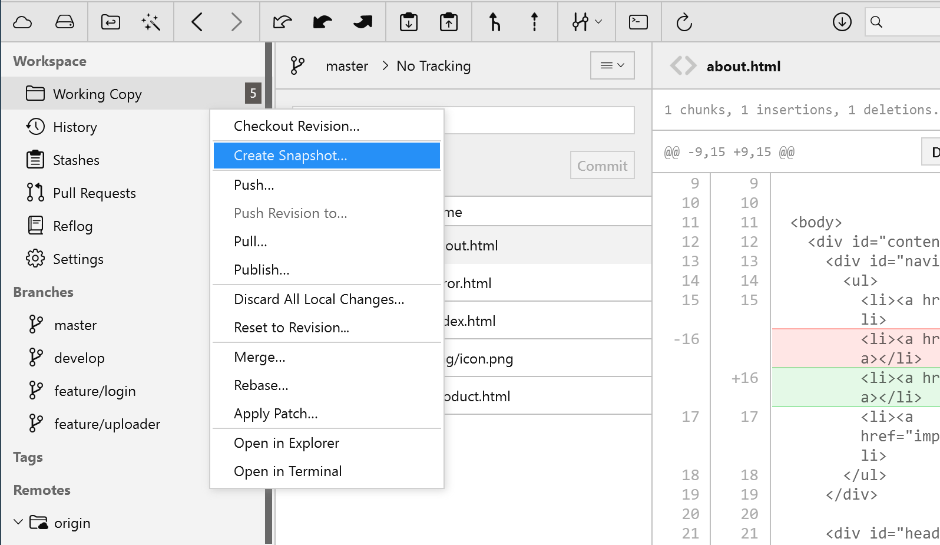Click the stash save icon in toolbar

click(408, 22)
